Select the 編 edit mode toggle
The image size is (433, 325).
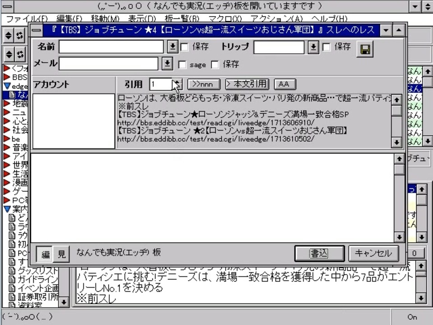pos(45,254)
